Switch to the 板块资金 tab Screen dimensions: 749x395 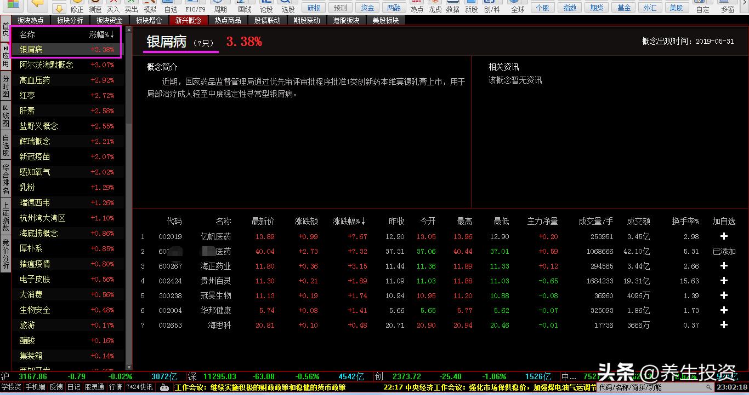pyautogui.click(x=110, y=20)
